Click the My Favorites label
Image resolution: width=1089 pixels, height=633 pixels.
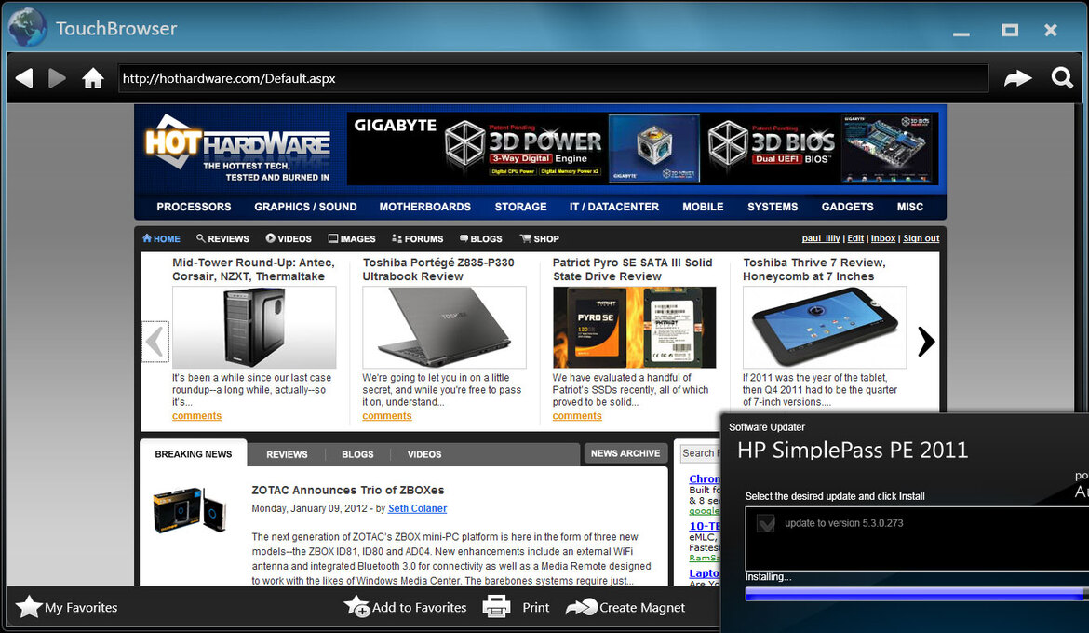click(81, 607)
